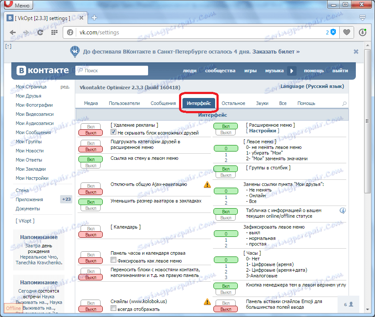Set Зафиксировать левое меню to 2
The height and width of the screenshot is (317, 375).
tap(226, 246)
